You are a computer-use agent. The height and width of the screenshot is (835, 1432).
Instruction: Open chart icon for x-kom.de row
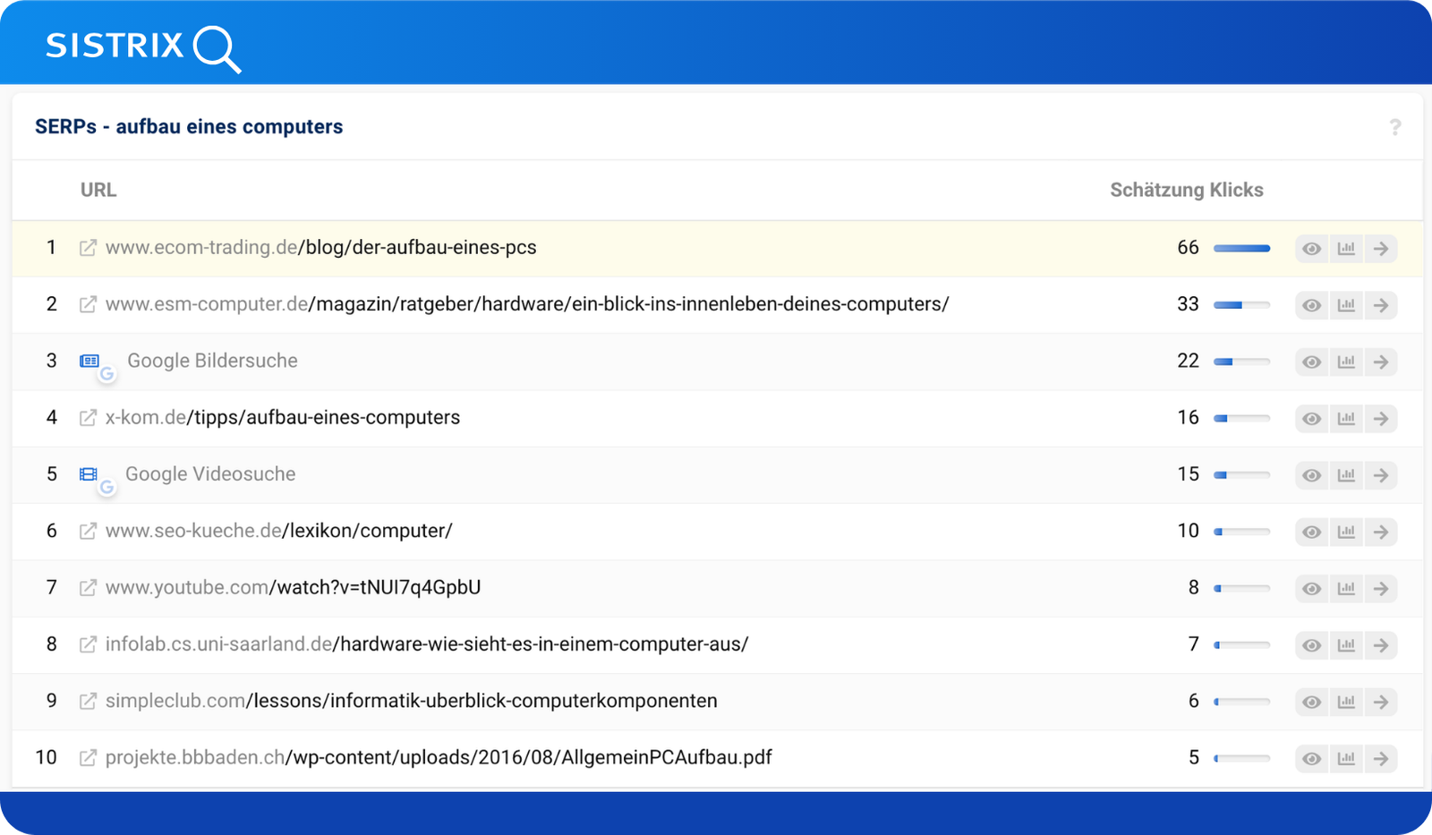pos(1346,418)
